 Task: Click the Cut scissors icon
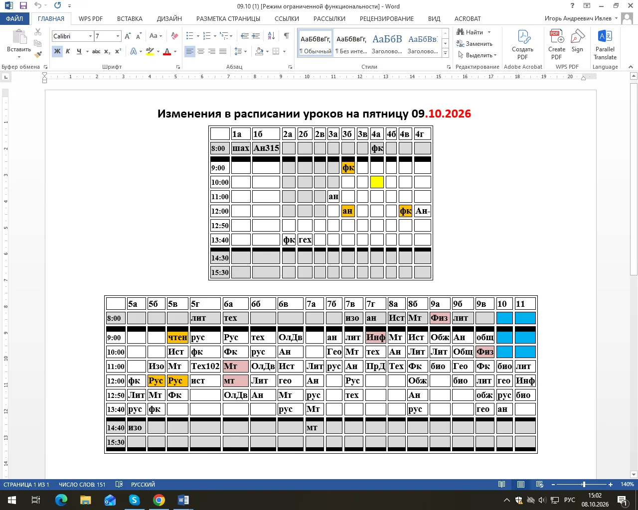(38, 32)
